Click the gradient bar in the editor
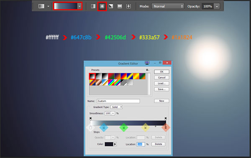The height and width of the screenshot is (158, 251). coord(128,123)
